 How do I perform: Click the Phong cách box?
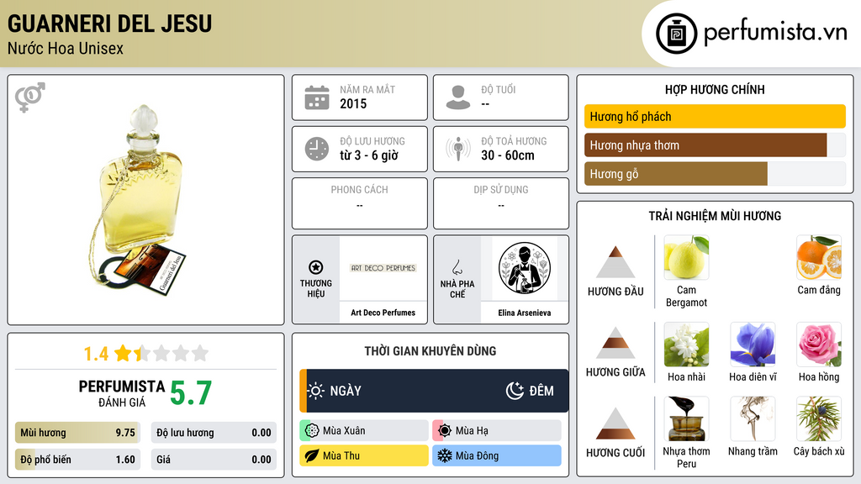pyautogui.click(x=360, y=203)
